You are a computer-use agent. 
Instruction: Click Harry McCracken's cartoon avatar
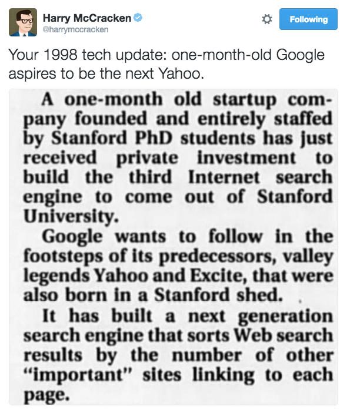[x=23, y=22]
